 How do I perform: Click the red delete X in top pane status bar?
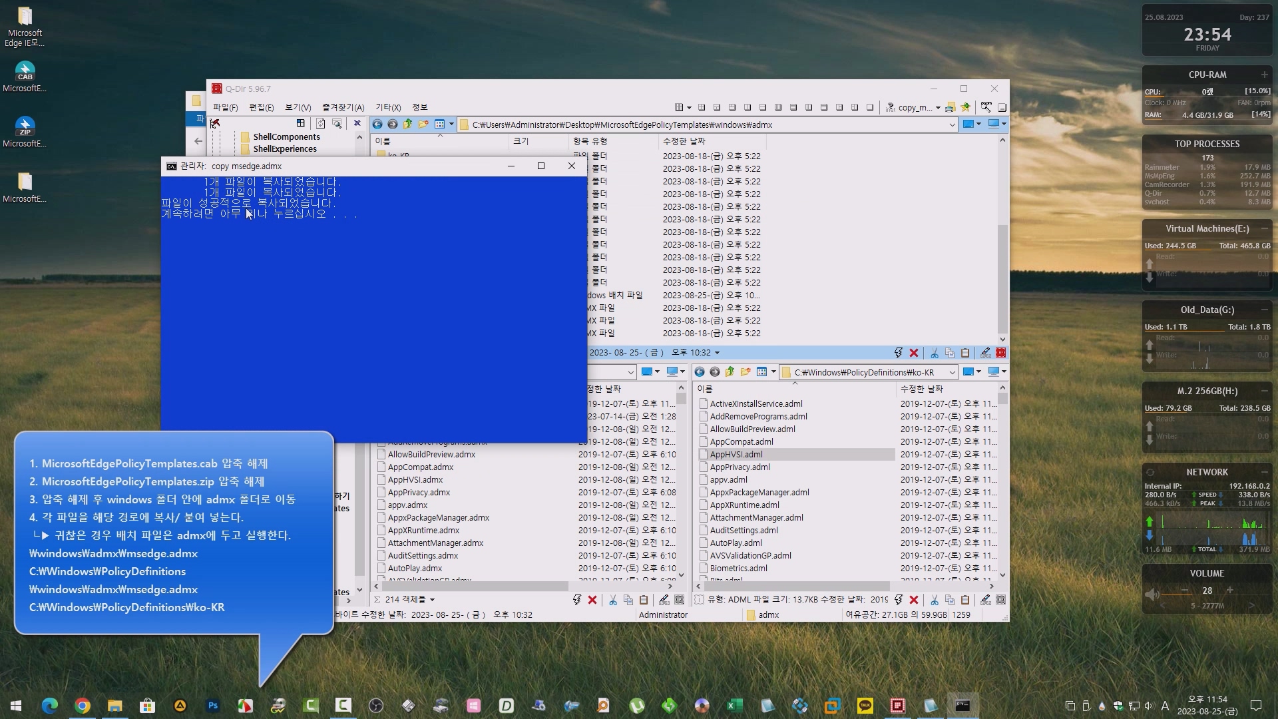point(914,353)
